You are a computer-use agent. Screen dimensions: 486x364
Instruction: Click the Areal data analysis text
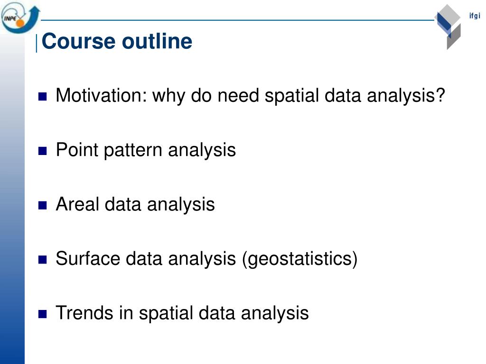[x=135, y=205]
